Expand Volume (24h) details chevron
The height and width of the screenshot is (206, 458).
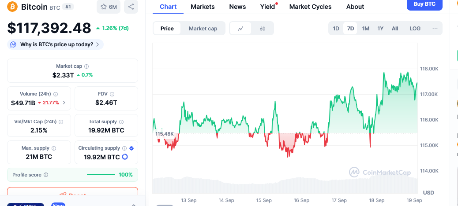pos(64,103)
